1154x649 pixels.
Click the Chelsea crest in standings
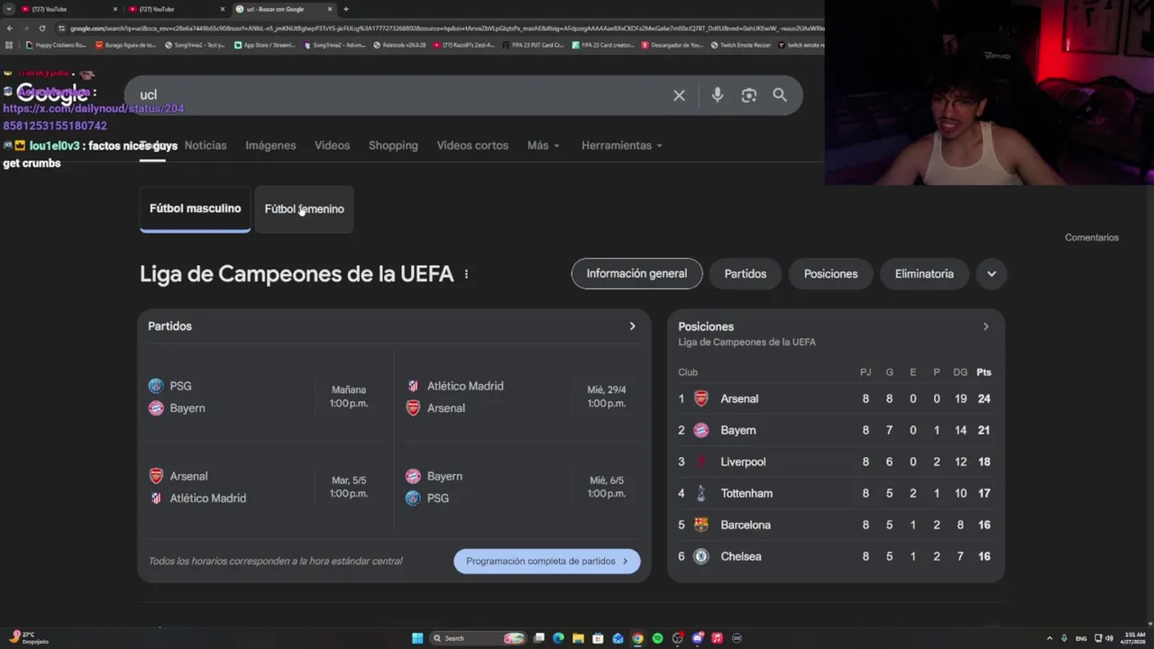701,556
